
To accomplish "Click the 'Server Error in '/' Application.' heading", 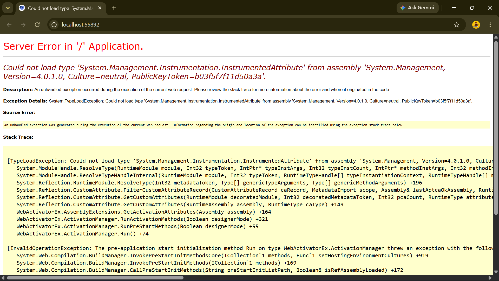I will (x=73, y=46).
